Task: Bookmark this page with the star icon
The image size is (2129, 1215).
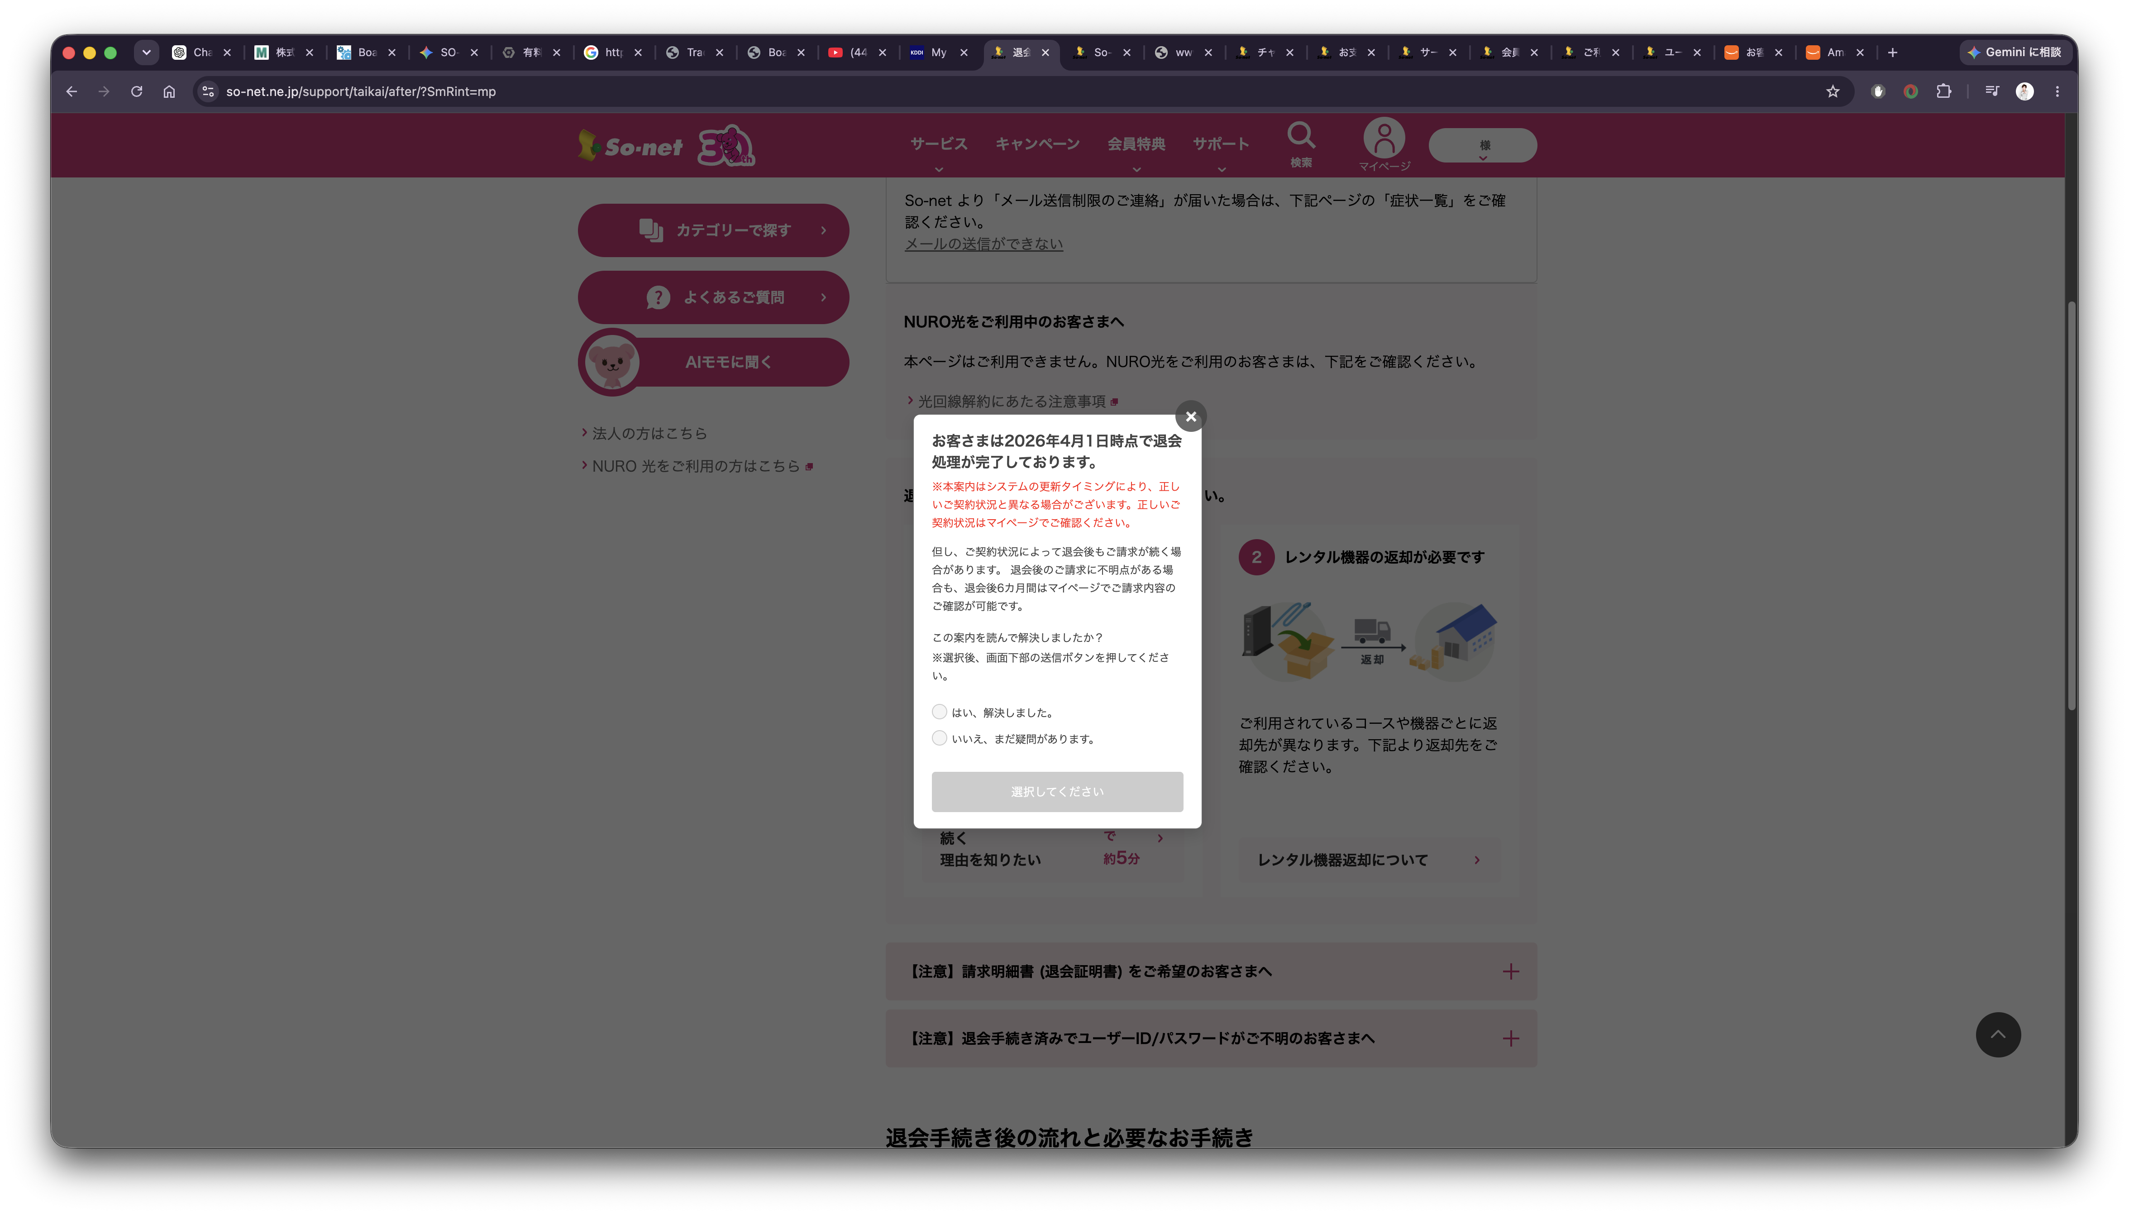Action: pyautogui.click(x=1832, y=92)
